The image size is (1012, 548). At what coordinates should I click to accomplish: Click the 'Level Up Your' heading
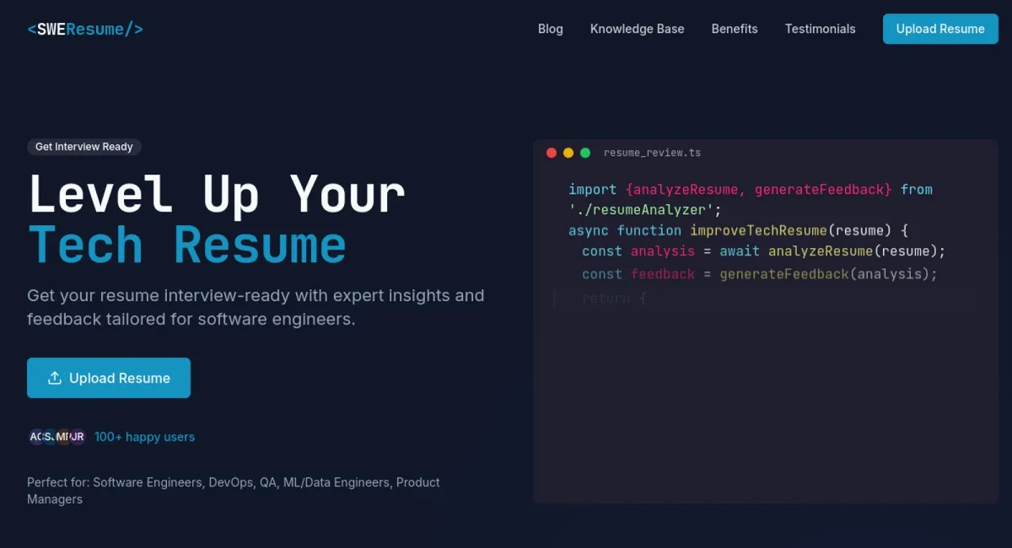217,195
